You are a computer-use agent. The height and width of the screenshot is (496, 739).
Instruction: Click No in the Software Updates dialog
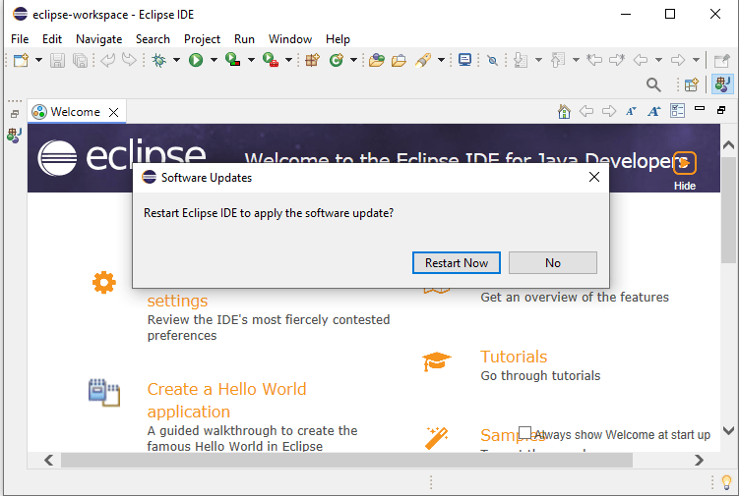pos(553,262)
